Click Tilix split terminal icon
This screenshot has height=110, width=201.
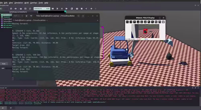pyautogui.click(x=31, y=16)
